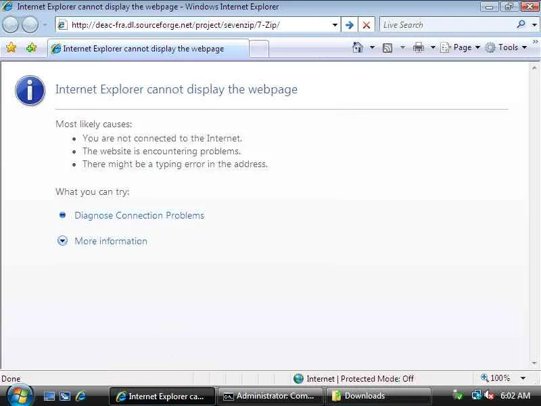The image size is (541, 406).
Task: Click the Home icon
Action: click(x=358, y=47)
